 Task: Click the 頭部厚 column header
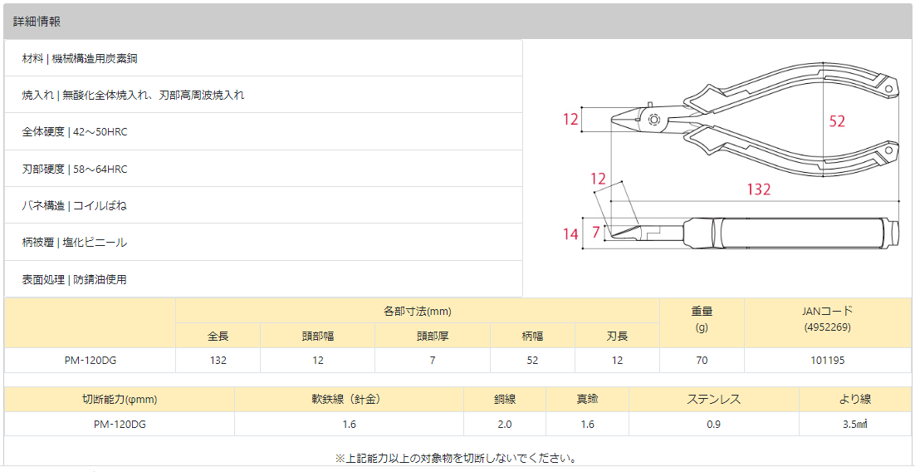tap(433, 336)
